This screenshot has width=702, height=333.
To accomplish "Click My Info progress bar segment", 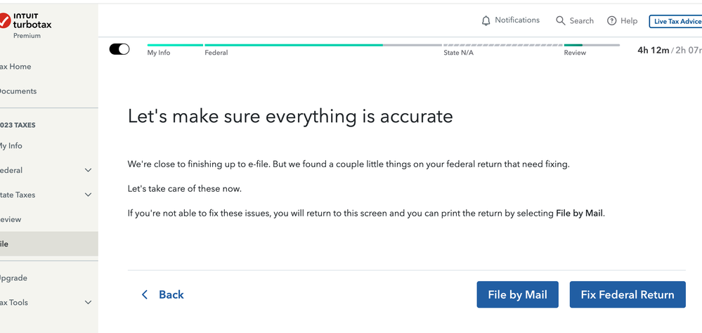I will tap(175, 45).
